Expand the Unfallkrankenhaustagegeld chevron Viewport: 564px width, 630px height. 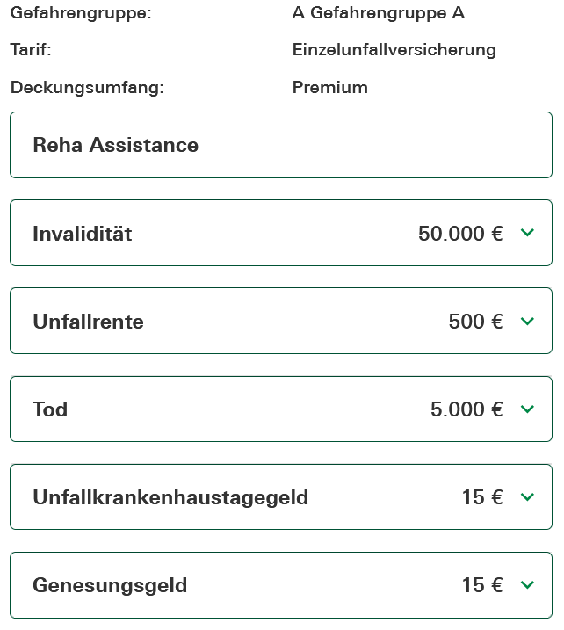(527, 497)
